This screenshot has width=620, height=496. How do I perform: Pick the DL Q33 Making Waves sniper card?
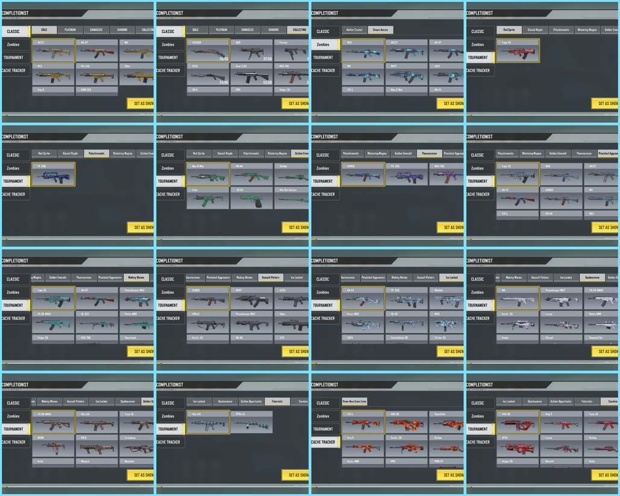click(x=97, y=322)
